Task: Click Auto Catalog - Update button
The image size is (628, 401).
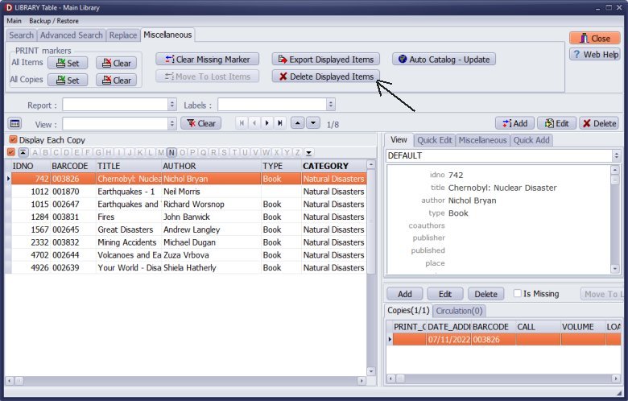Action: pyautogui.click(x=444, y=60)
